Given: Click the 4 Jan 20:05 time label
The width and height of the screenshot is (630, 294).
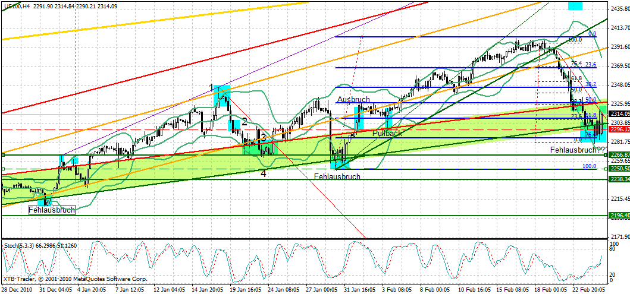Looking at the screenshot, I should 92,290.
